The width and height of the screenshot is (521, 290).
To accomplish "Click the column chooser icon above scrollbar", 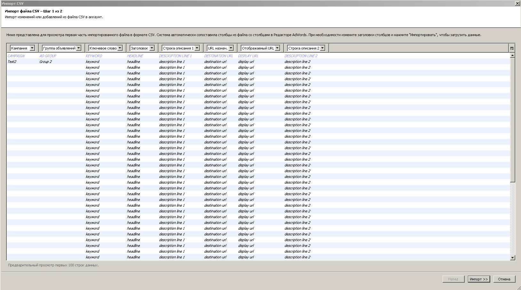I will click(x=512, y=48).
